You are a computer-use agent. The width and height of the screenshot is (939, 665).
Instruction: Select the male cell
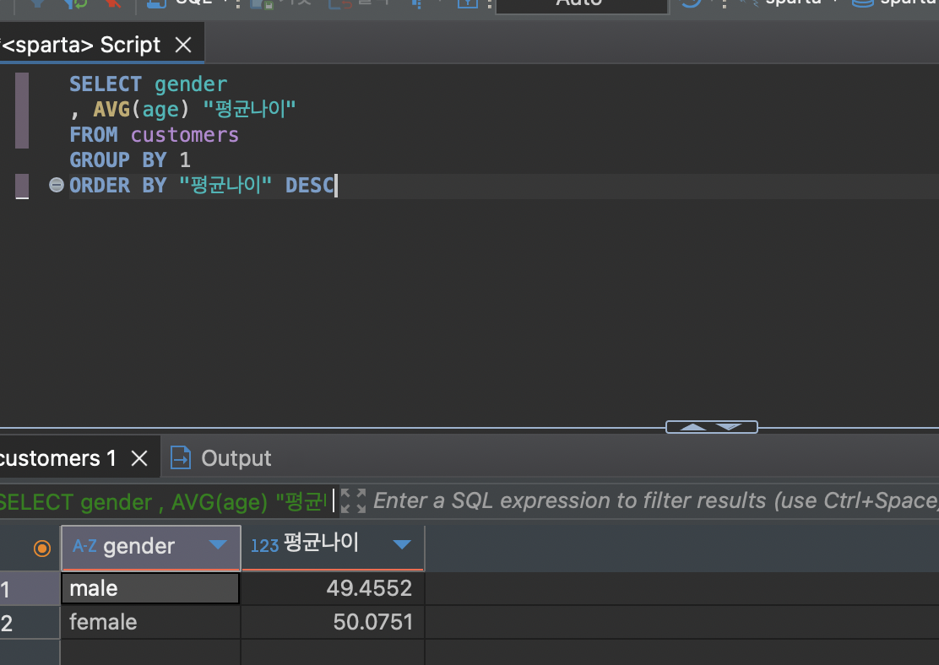pos(150,588)
